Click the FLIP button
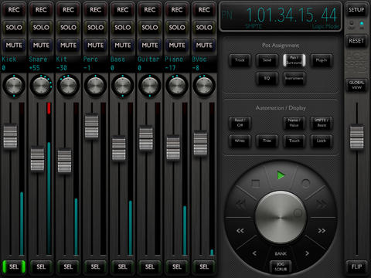The width and height of the screenshot is (371, 278). coord(356,266)
